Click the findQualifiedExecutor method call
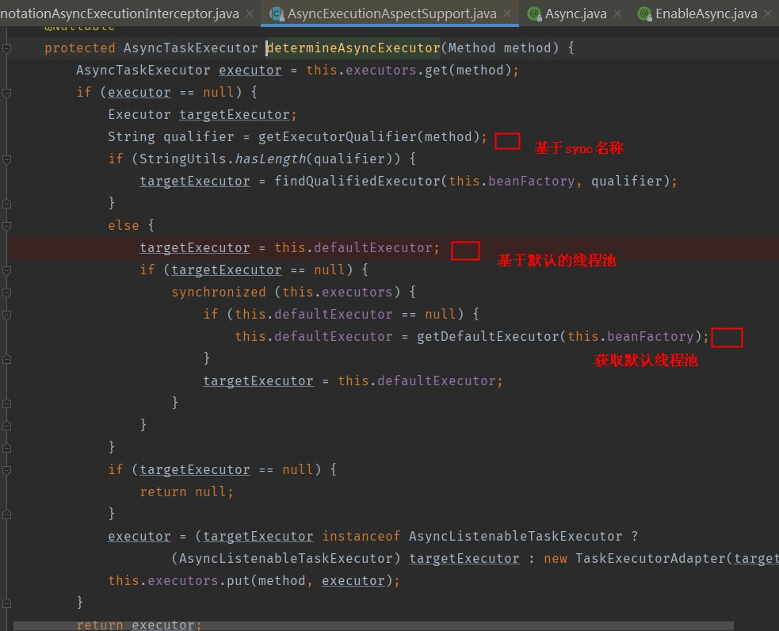 (x=357, y=182)
